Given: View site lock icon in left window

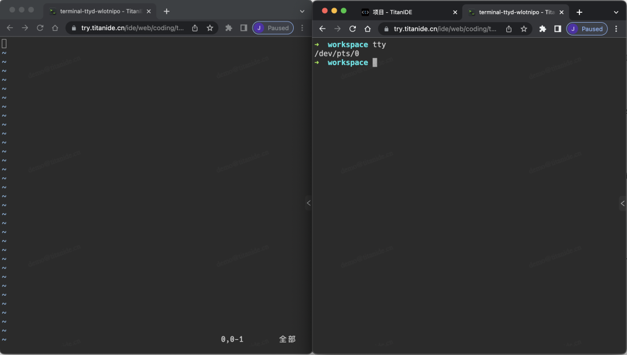Looking at the screenshot, I should (74, 28).
